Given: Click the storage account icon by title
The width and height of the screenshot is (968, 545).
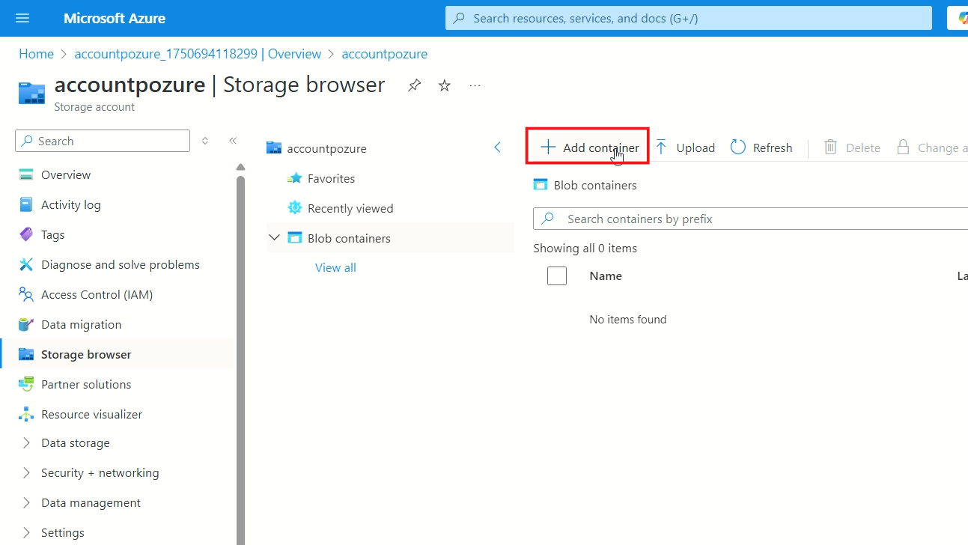Looking at the screenshot, I should point(31,93).
